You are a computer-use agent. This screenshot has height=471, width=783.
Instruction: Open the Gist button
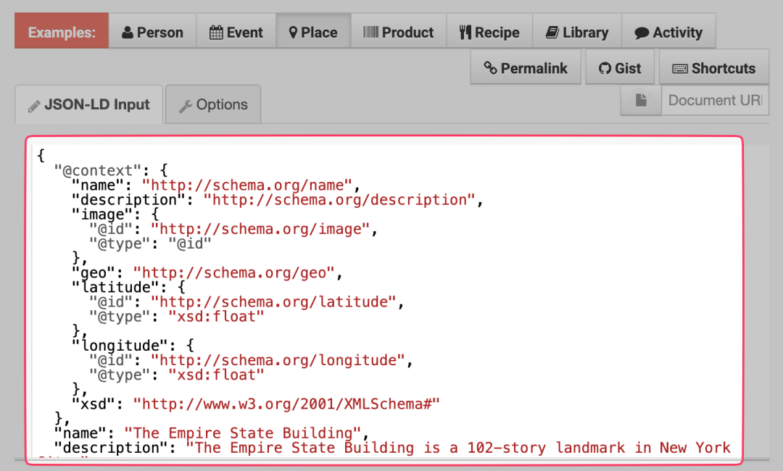[620, 67]
